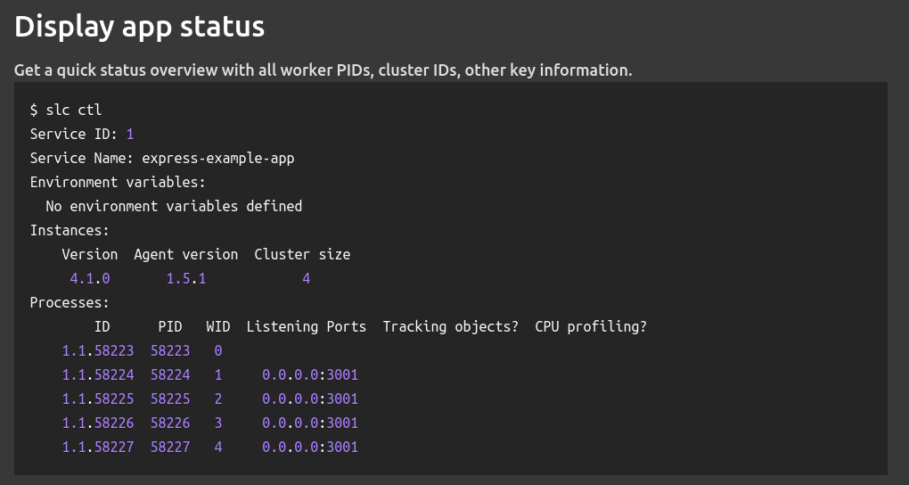
Task: Click the "Listening Ports" column header
Action: (x=307, y=326)
